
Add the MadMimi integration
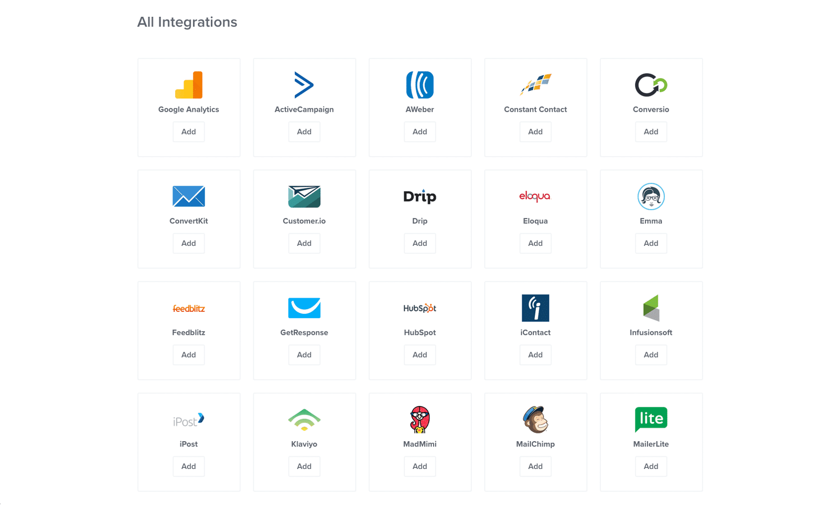tap(420, 467)
